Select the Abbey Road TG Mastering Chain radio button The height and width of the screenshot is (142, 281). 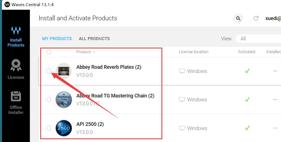[x=49, y=99]
